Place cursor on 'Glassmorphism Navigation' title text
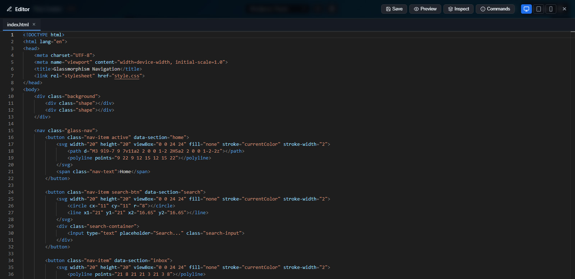The image size is (575, 279). (x=87, y=69)
